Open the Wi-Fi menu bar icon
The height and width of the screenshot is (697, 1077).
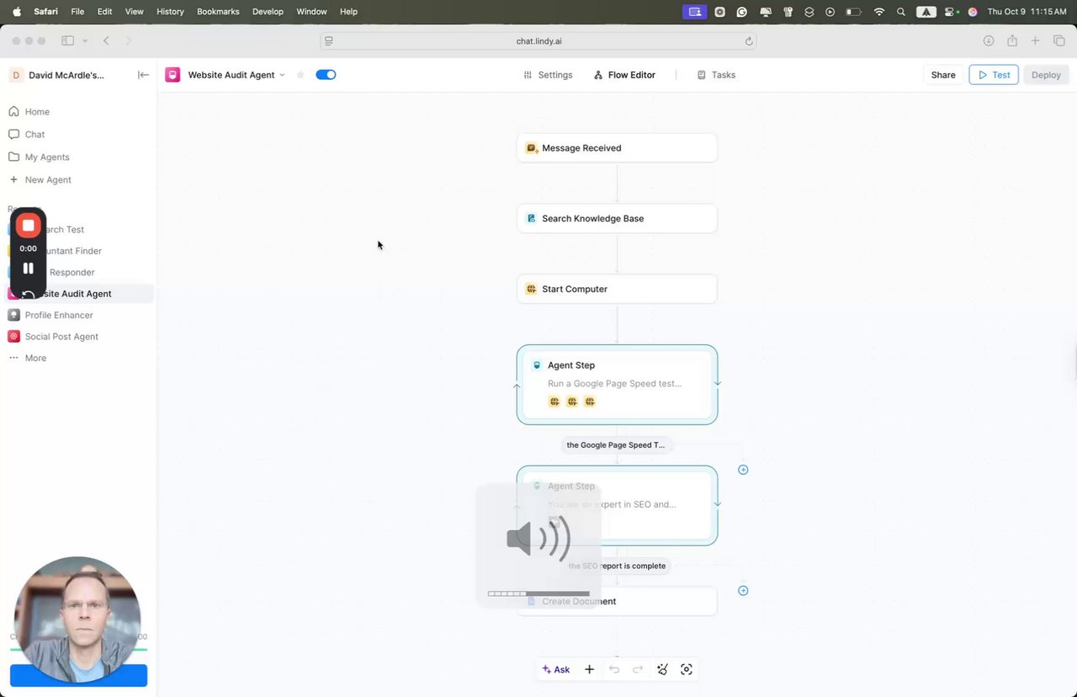point(879,12)
